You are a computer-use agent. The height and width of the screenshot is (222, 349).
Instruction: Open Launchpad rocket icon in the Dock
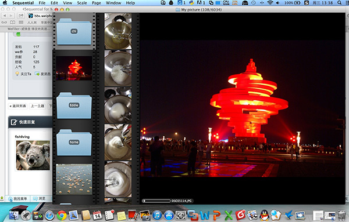[x=26, y=216]
